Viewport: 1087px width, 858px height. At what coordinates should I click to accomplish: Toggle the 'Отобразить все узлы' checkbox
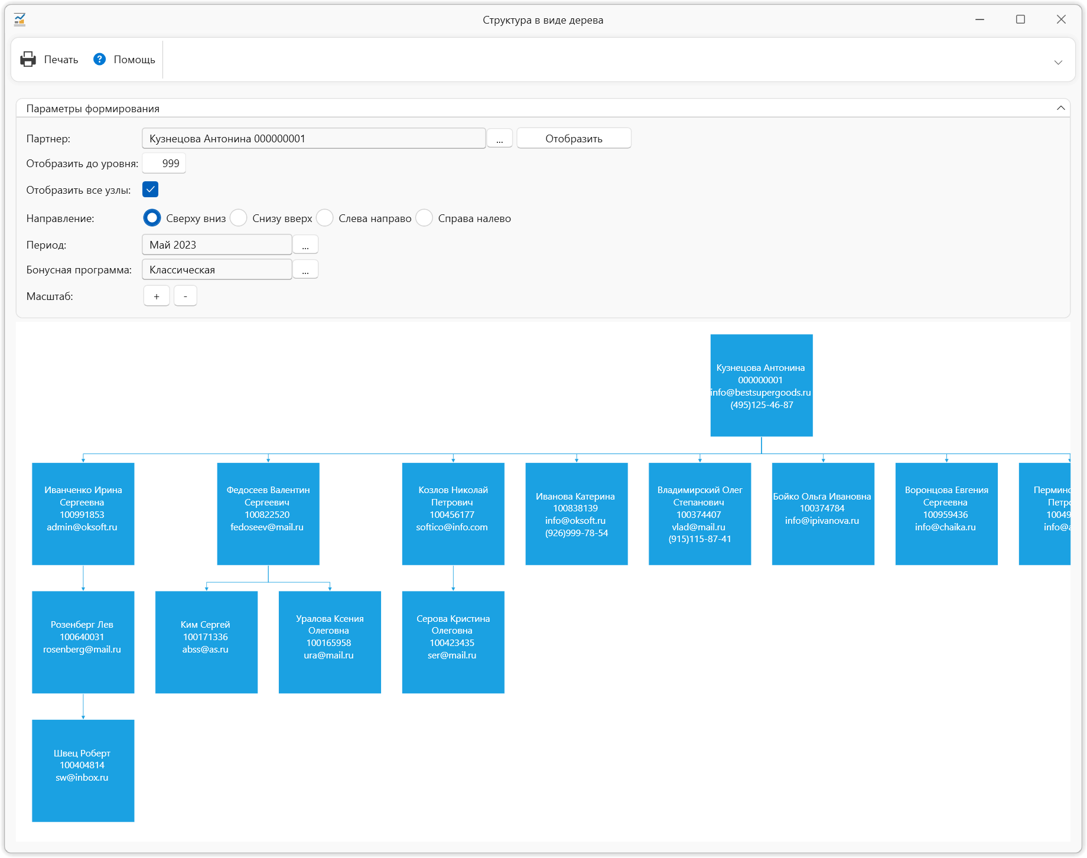[151, 190]
